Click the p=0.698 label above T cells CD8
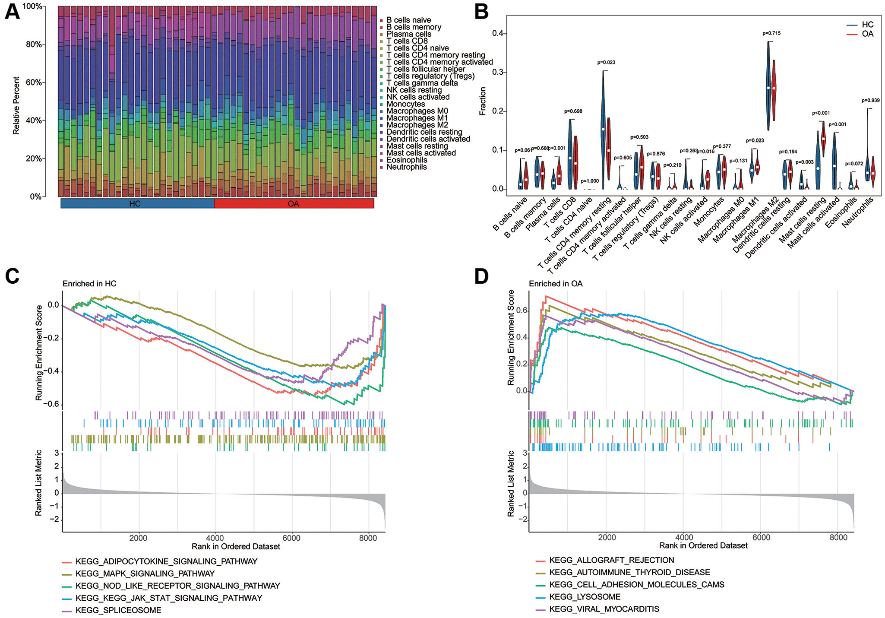The image size is (885, 618). click(x=573, y=111)
